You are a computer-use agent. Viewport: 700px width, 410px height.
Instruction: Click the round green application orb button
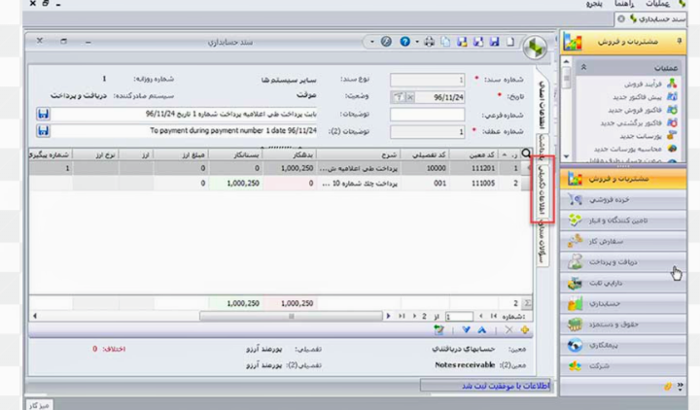[536, 47]
